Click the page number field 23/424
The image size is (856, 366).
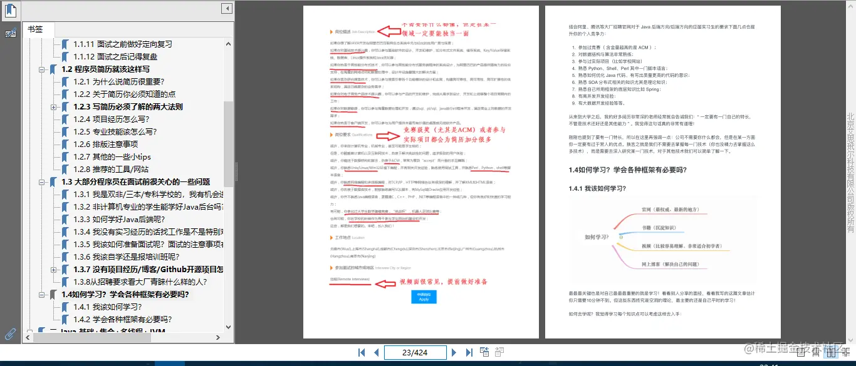coord(415,353)
